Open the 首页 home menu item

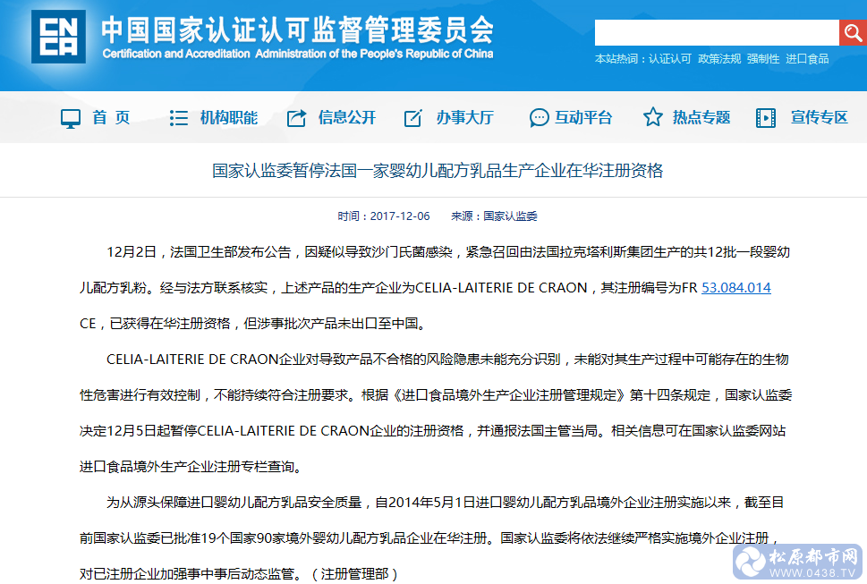(111, 118)
